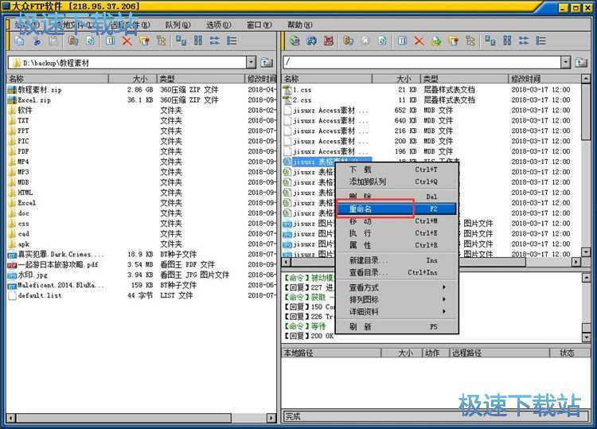The height and width of the screenshot is (429, 597).
Task: Switch local pane to small icons view
Action: pos(198,41)
